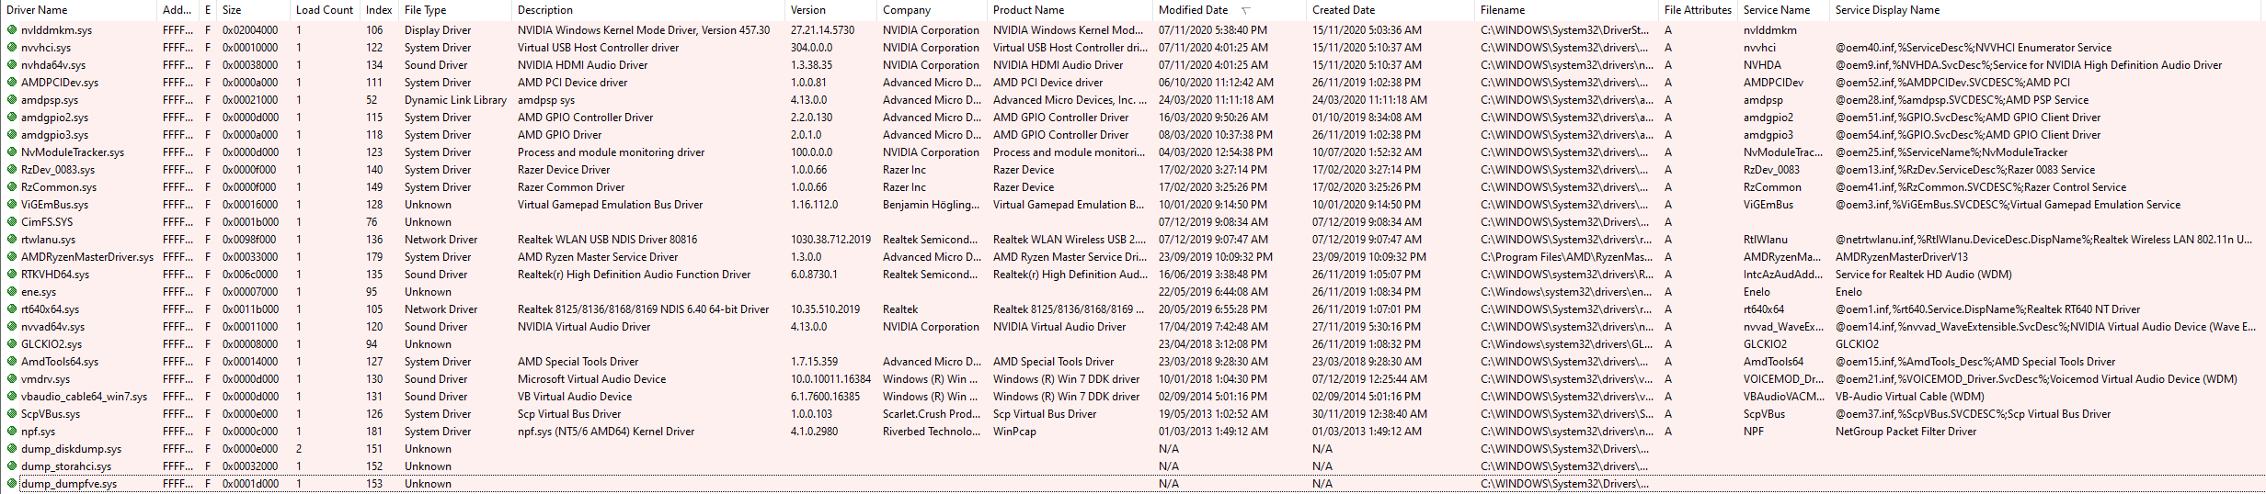Click the green icon beside AMDRyzenMasterDriver.sys
This screenshot has height=494, width=2266.
click(12, 256)
